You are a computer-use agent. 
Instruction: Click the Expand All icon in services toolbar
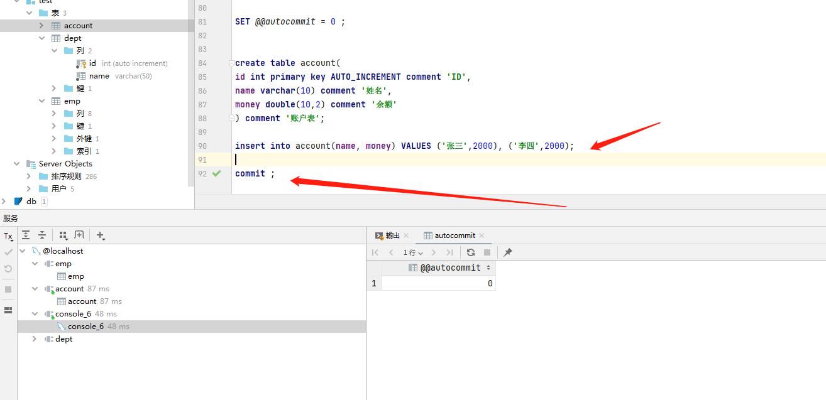click(26, 235)
